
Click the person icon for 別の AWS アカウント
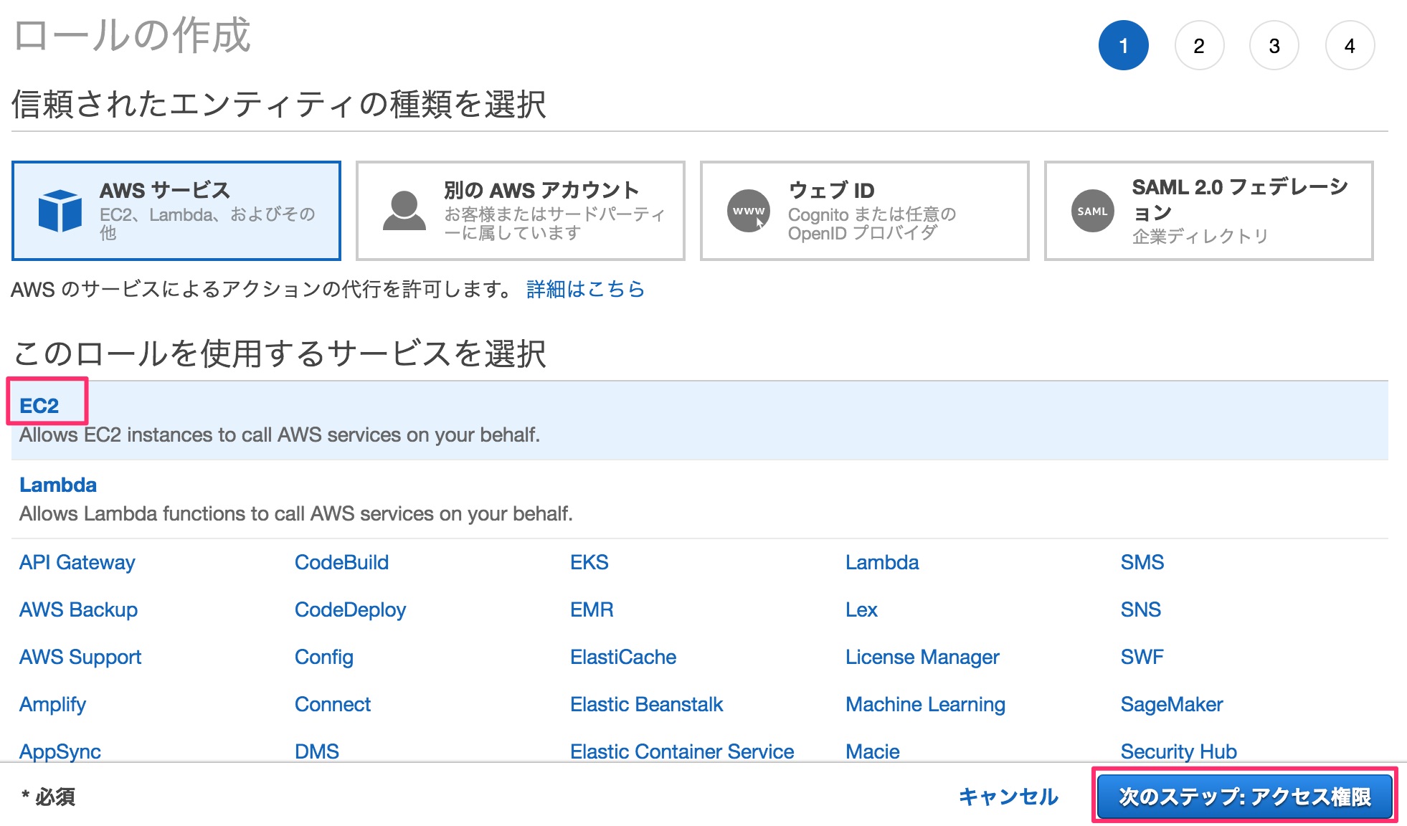404,210
